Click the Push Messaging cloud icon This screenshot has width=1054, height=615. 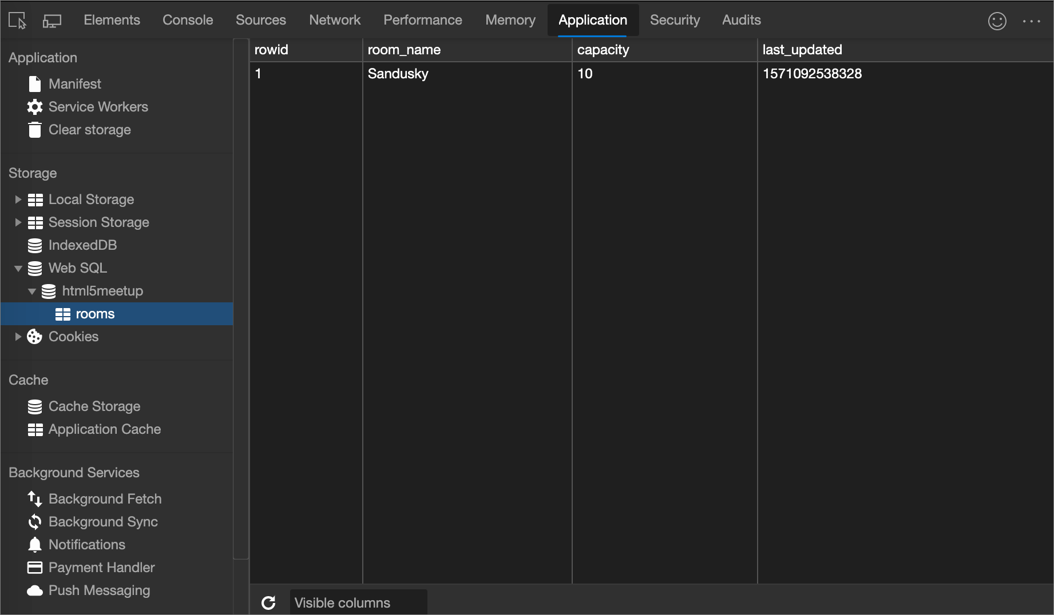35,590
